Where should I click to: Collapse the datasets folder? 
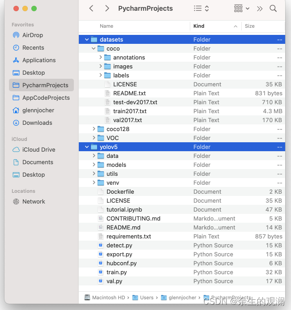(x=87, y=39)
